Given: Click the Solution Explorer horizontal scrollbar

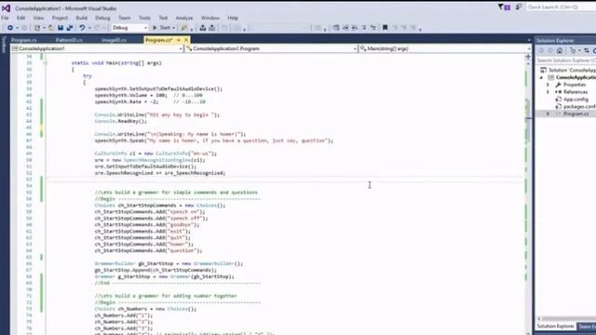Looking at the screenshot, I should tap(566, 318).
